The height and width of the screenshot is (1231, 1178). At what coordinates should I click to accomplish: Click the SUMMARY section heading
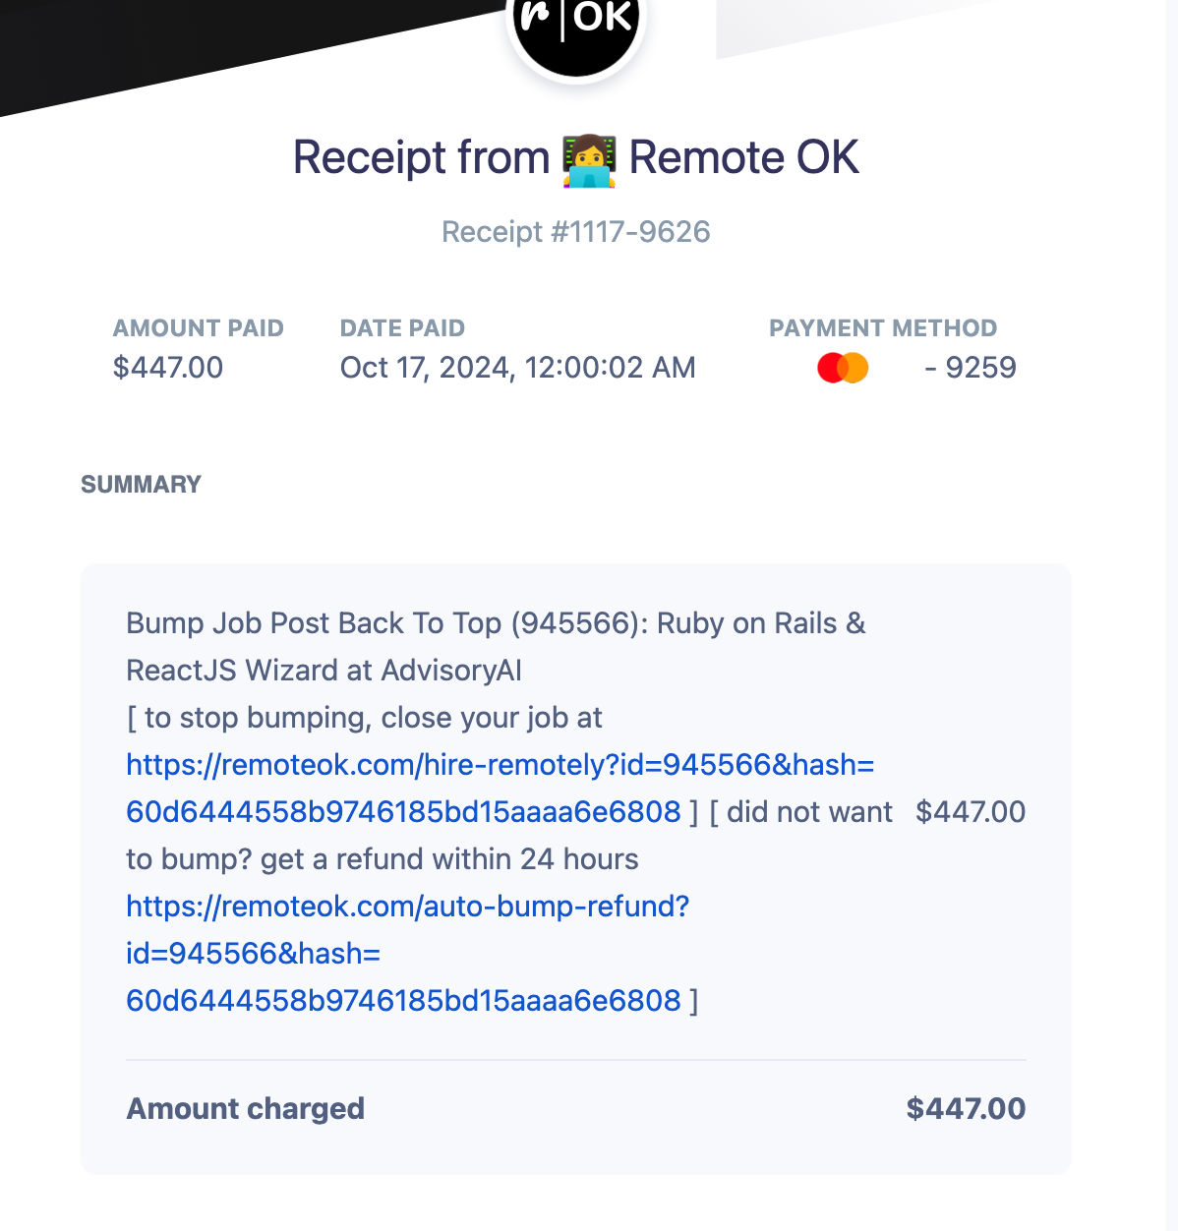[141, 485]
